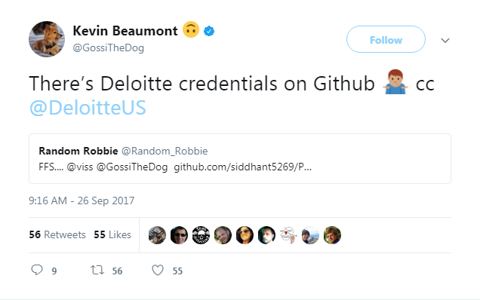Viewport: 480px width, 300px height.
Task: Open the @DeloitteUS mention link
Action: (x=88, y=108)
